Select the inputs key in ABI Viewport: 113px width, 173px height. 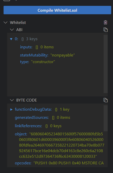(26, 47)
